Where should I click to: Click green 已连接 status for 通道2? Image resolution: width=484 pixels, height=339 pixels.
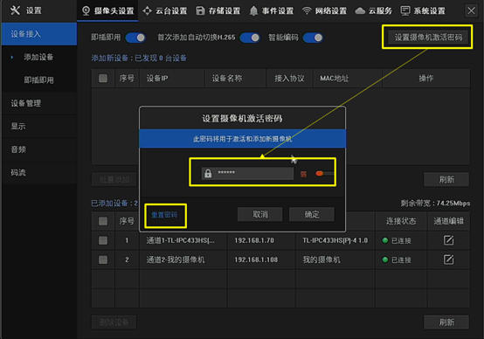(397, 260)
